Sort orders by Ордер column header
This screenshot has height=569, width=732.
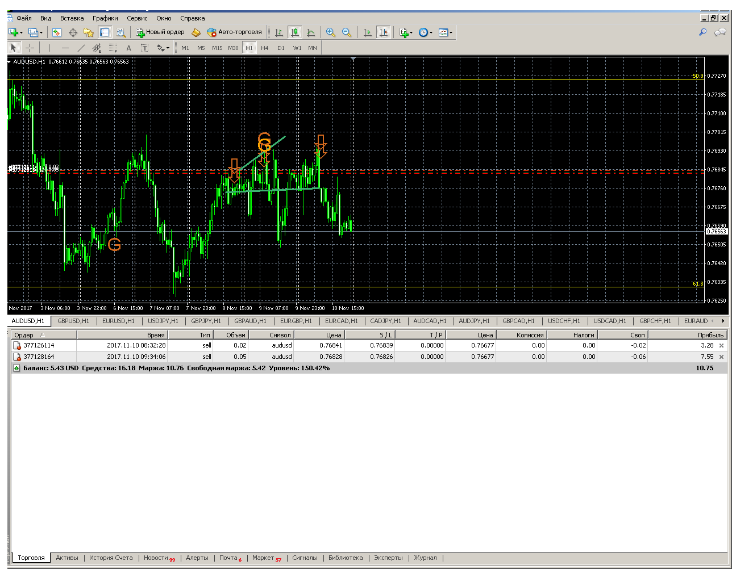(x=44, y=335)
